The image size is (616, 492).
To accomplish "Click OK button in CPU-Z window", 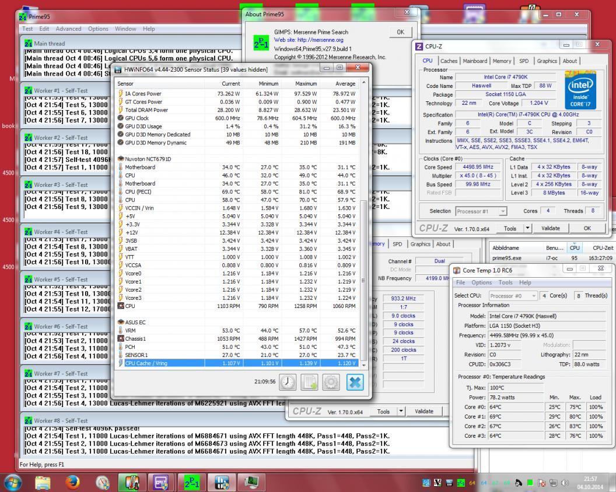I will tap(587, 228).
